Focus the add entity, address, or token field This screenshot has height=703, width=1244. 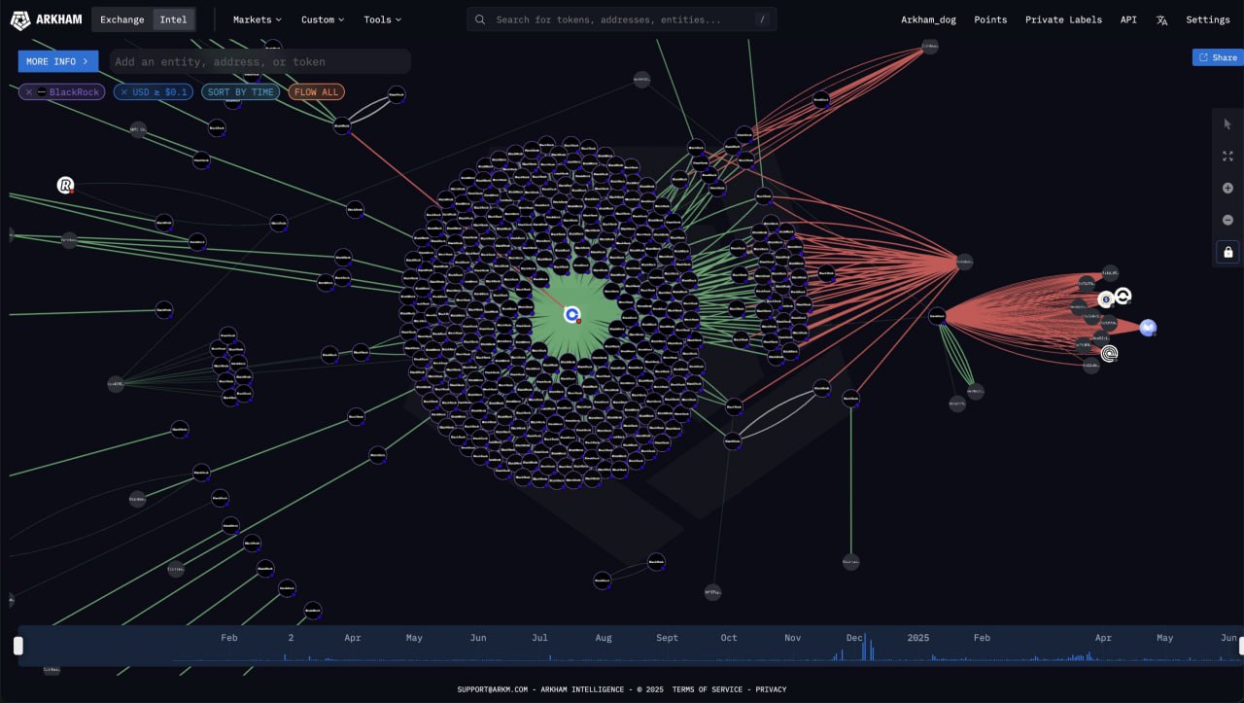coord(259,61)
